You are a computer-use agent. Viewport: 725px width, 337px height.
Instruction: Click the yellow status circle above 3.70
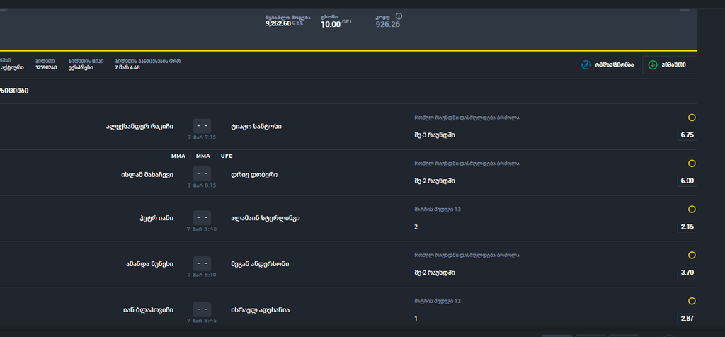tap(692, 255)
